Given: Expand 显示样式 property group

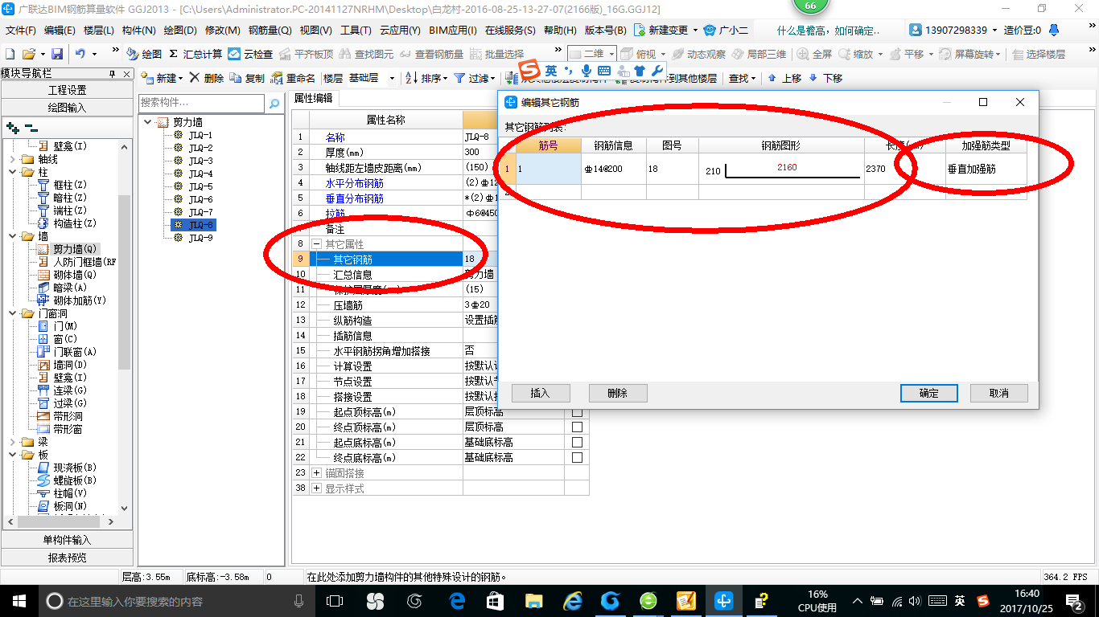Looking at the screenshot, I should 317,488.
